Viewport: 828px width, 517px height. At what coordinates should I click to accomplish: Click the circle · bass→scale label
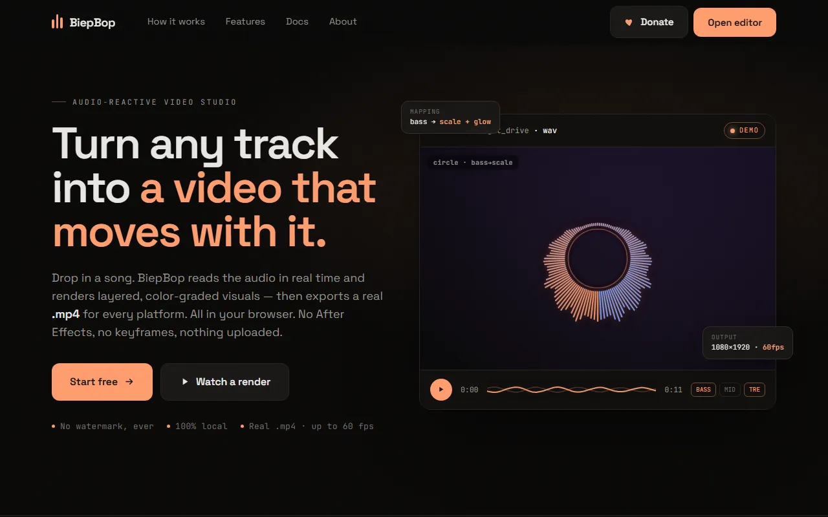(x=473, y=163)
